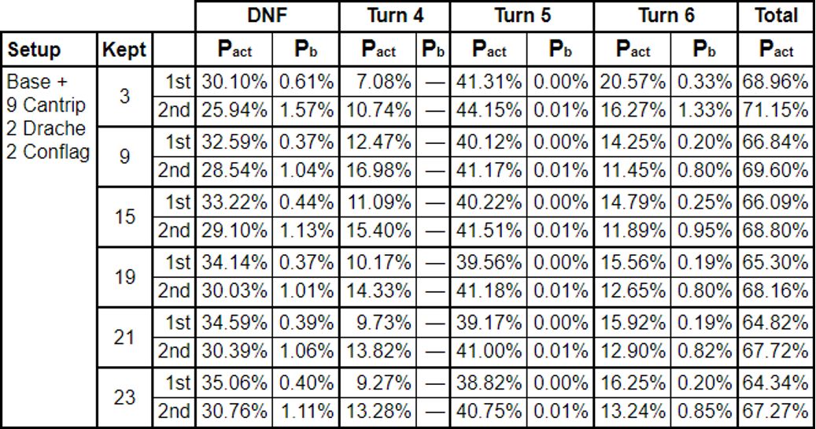Select the 68.96% Total cell
Viewport: 816px width, 429px height.
[x=776, y=82]
